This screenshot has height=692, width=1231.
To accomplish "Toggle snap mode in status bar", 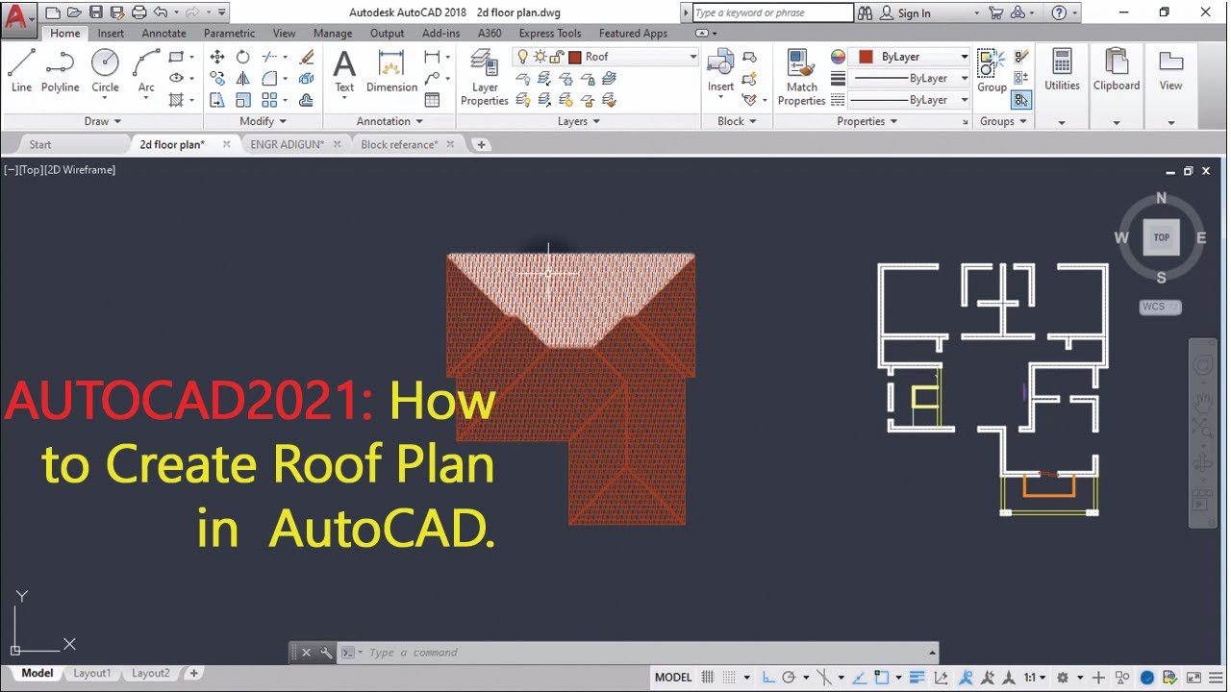I will tap(730, 678).
